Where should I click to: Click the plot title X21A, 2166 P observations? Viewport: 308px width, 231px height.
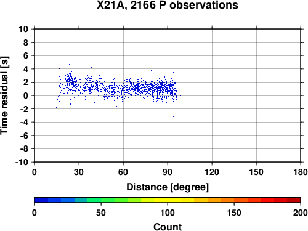tap(168, 5)
